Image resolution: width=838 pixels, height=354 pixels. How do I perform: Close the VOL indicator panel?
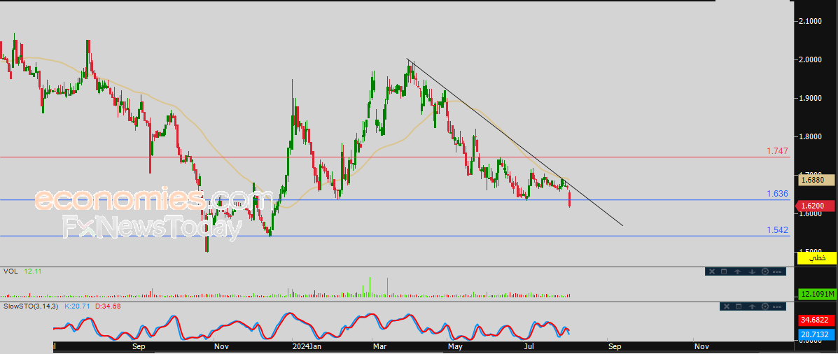[712, 271]
